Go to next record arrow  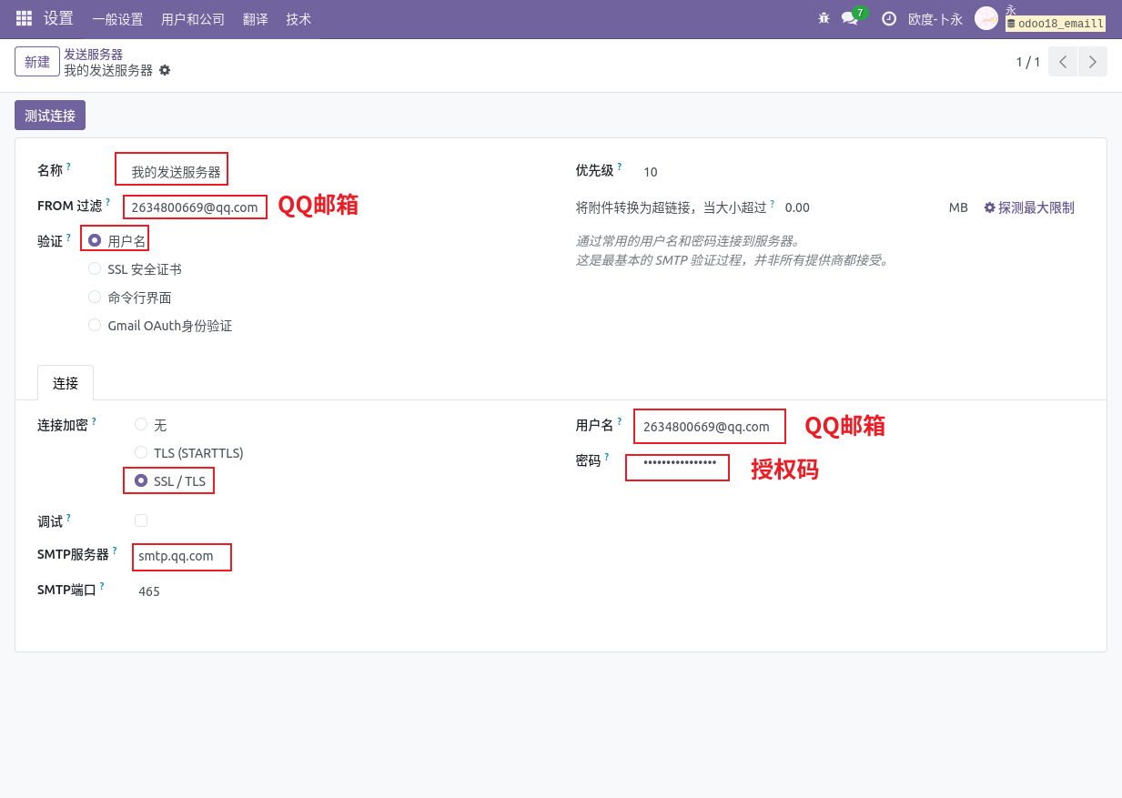(x=1093, y=62)
